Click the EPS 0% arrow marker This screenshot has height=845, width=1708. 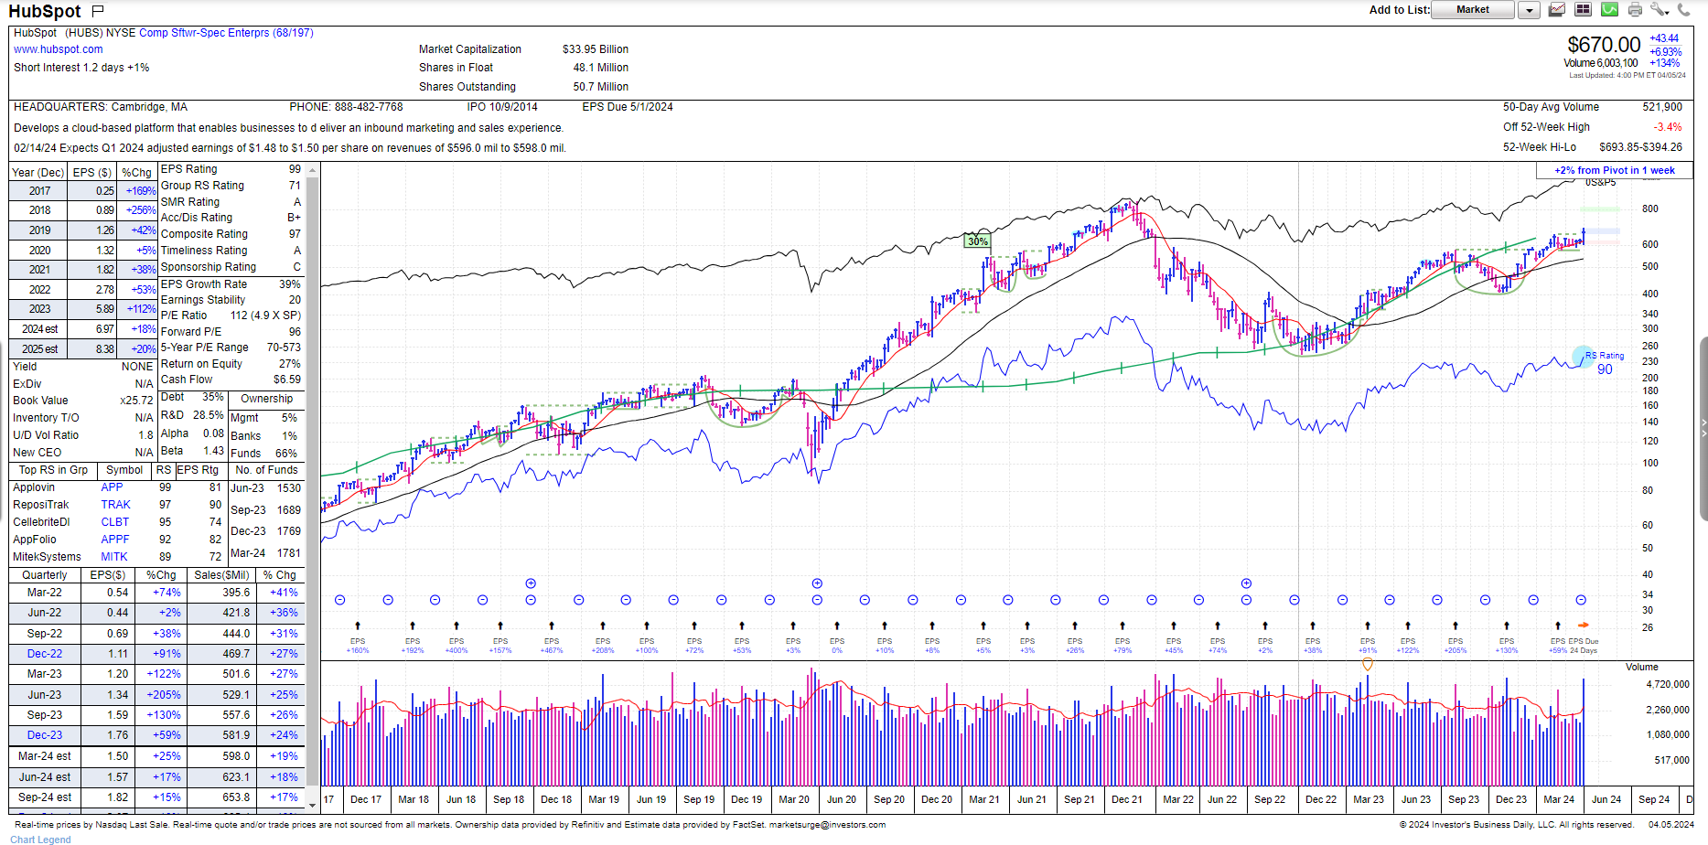[x=837, y=626]
